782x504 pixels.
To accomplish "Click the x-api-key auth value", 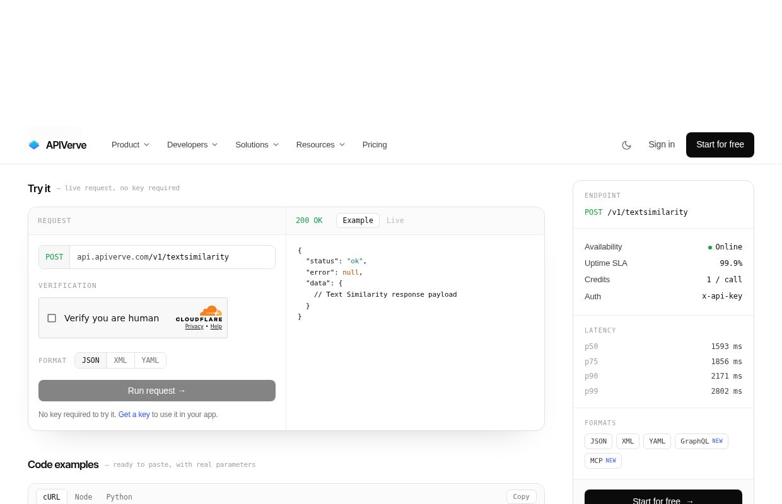I will point(722,296).
